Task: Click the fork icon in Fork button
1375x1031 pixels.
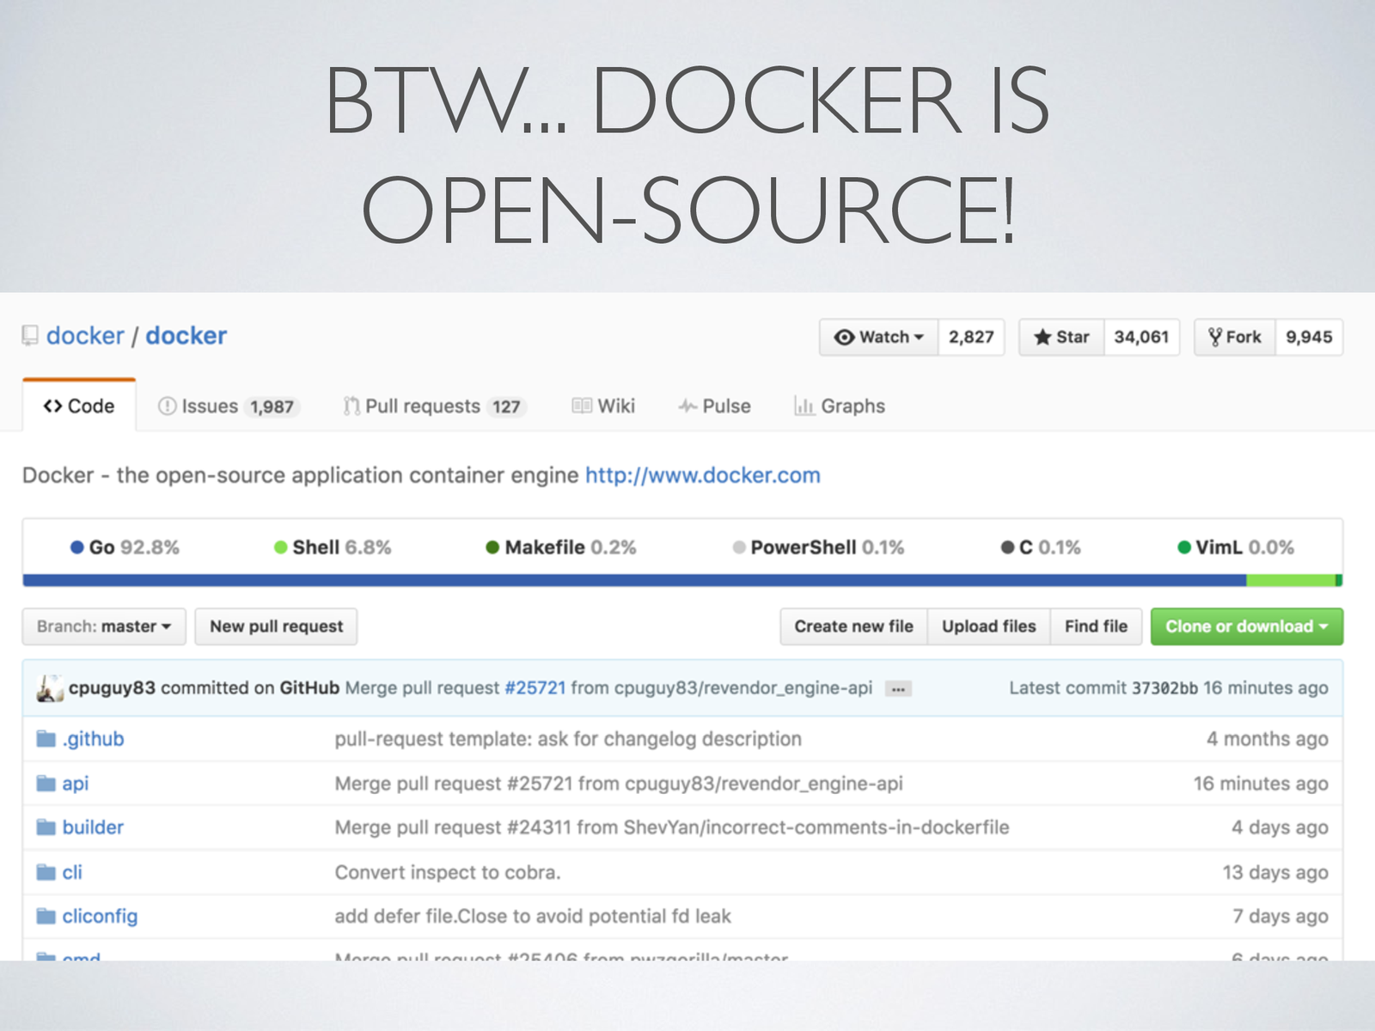Action: tap(1214, 337)
